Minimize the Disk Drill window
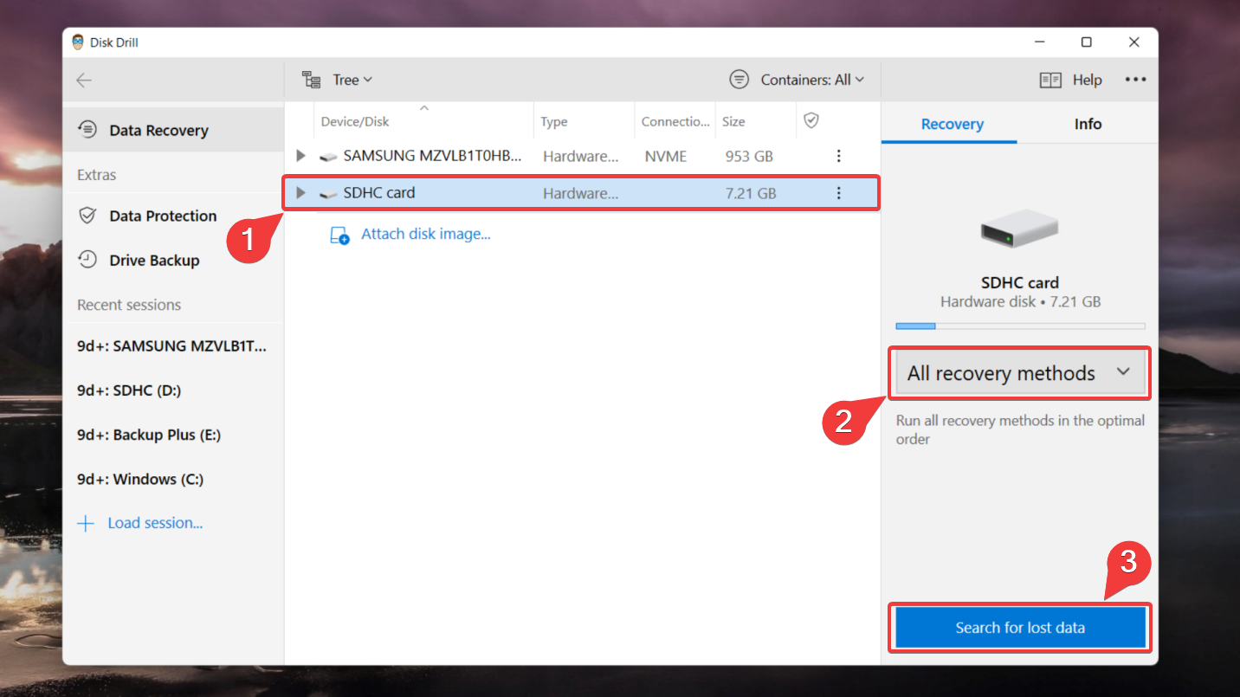Image resolution: width=1240 pixels, height=697 pixels. [1038, 42]
